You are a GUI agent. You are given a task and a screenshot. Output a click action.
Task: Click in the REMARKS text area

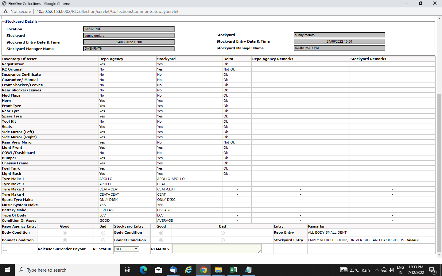coord(217,249)
